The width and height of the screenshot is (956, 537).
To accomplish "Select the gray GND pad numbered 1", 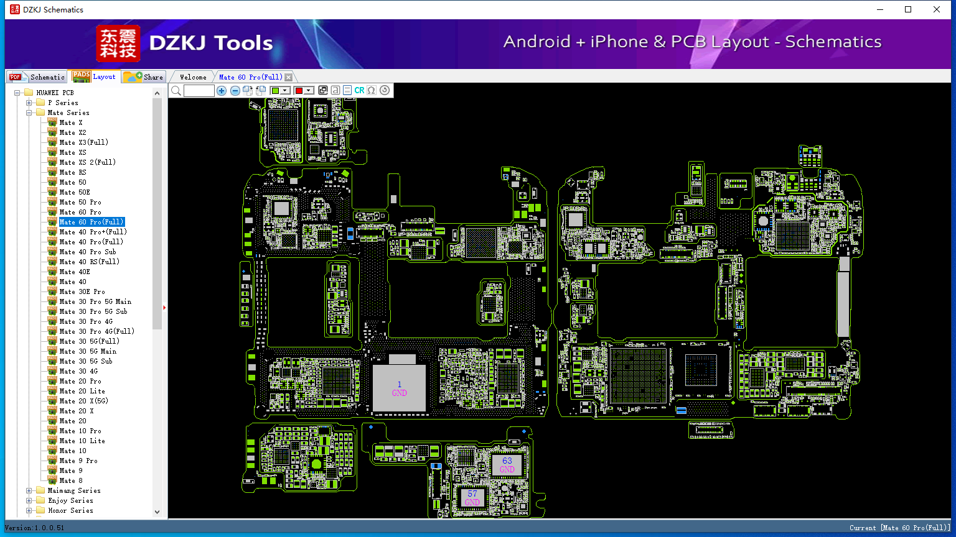I will pos(400,388).
